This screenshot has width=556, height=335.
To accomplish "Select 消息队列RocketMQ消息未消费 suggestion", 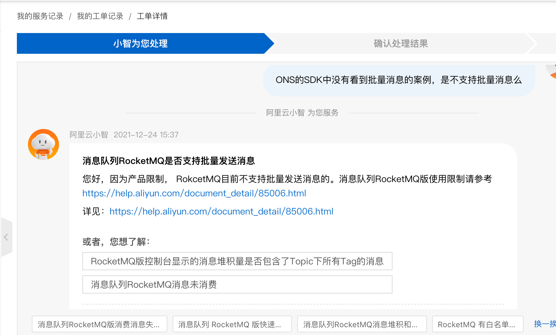I will [x=237, y=284].
